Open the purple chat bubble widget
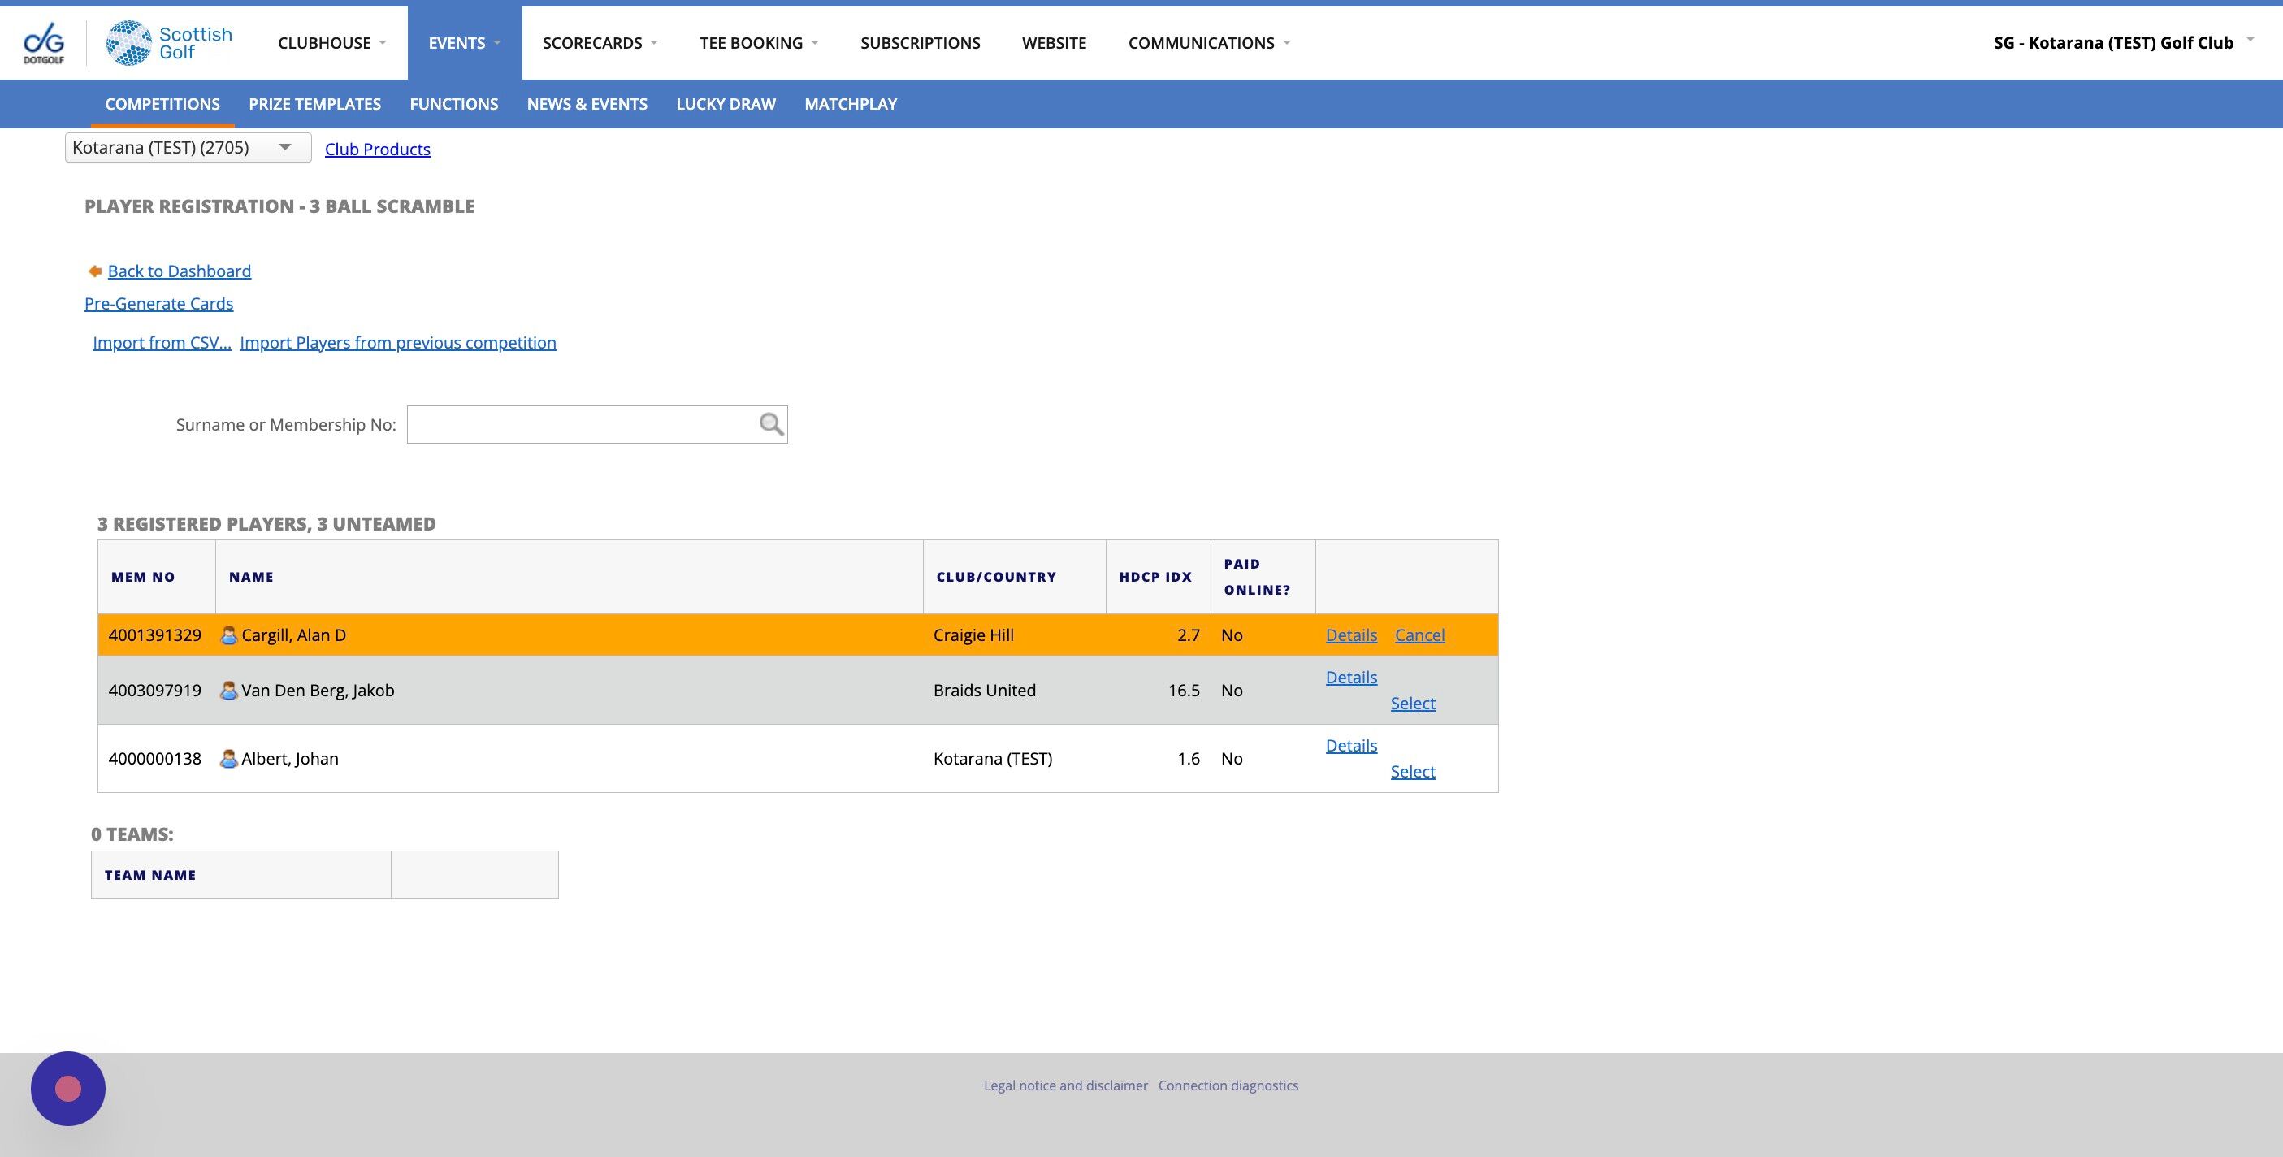Image resolution: width=2283 pixels, height=1157 pixels. pos(68,1088)
